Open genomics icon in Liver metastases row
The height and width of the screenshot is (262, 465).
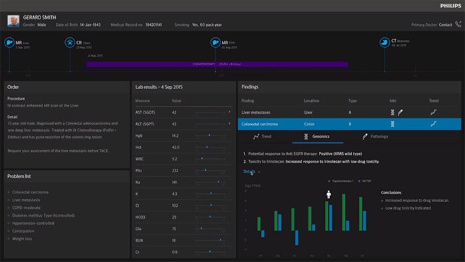point(393,112)
